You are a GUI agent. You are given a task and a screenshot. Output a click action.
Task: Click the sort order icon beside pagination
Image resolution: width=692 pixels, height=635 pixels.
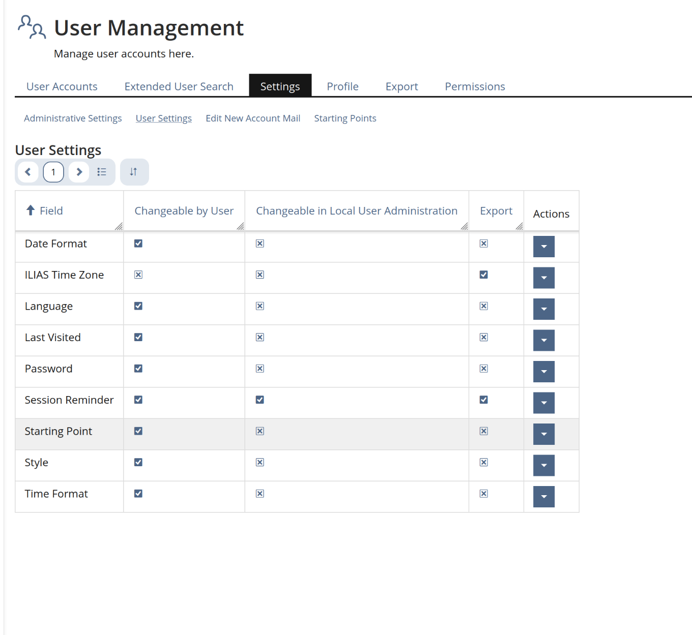tap(134, 172)
